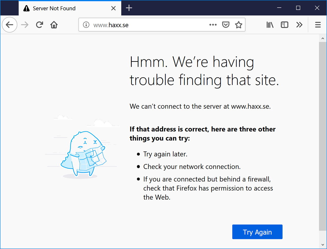The width and height of the screenshot is (327, 249).
Task: Save this page to Pocket
Action: pos(226,25)
